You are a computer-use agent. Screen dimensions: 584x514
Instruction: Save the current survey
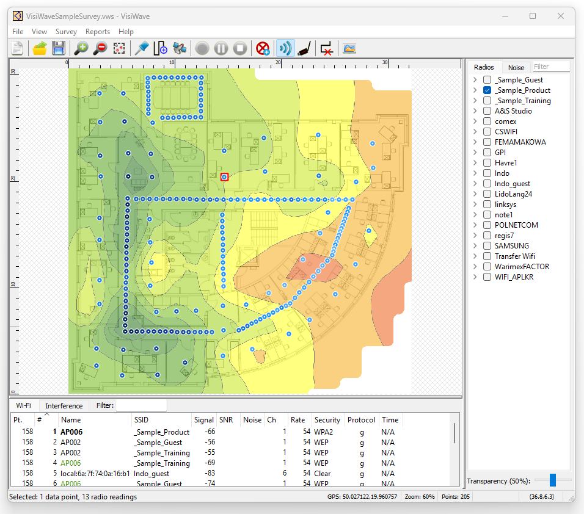tap(58, 48)
